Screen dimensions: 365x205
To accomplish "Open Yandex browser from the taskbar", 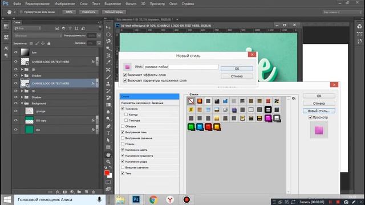I will (x=170, y=200).
